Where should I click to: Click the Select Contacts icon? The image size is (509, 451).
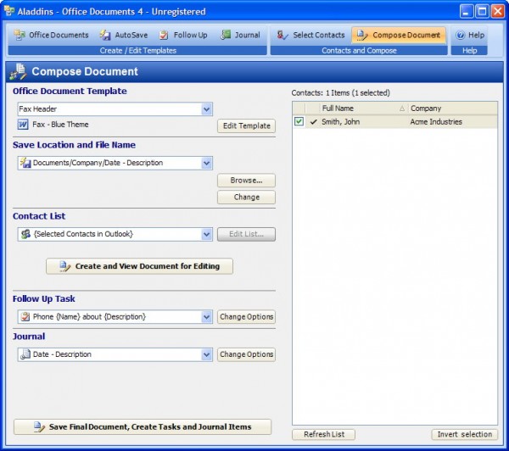(282, 35)
